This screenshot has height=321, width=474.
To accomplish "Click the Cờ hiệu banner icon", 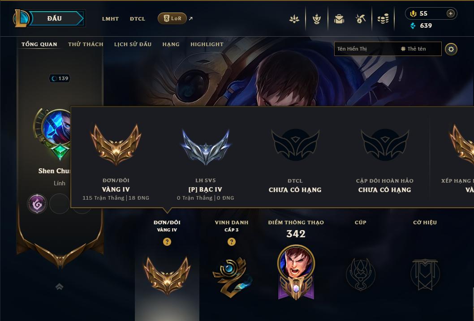I will pyautogui.click(x=425, y=274).
